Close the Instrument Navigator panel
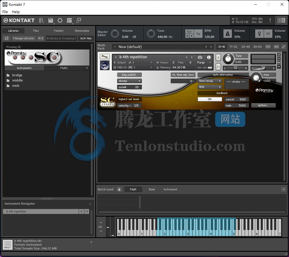The image size is (289, 257). click(x=90, y=204)
